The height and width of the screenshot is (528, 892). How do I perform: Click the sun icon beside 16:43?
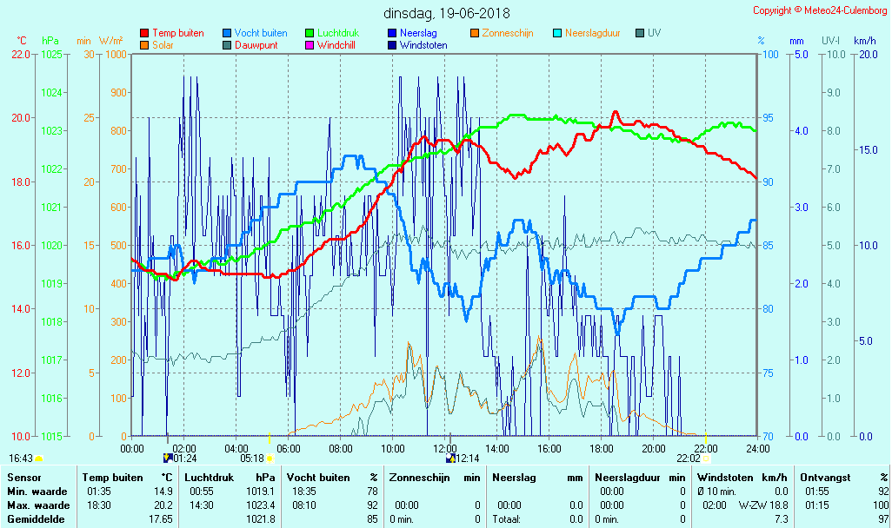[x=39, y=458]
